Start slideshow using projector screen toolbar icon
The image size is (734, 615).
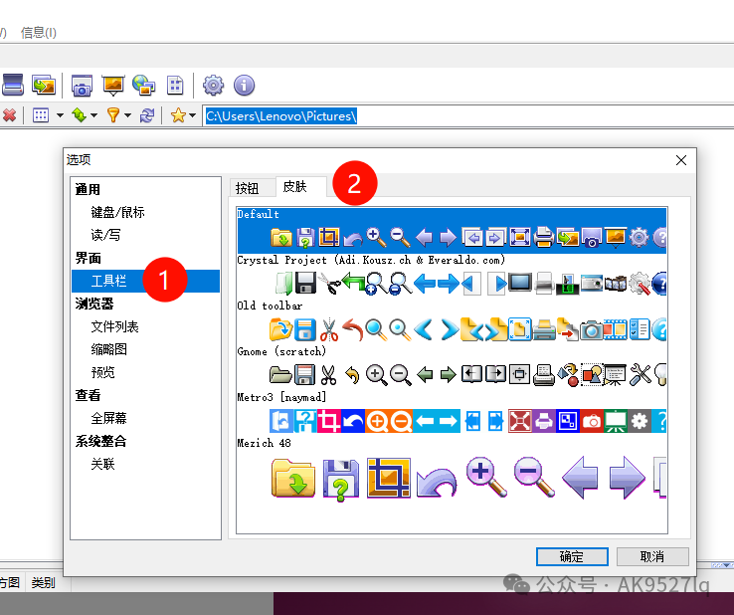[112, 86]
